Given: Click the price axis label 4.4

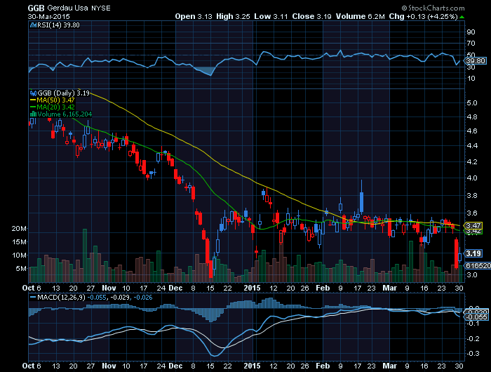Looking at the screenshot, I should click(472, 145).
